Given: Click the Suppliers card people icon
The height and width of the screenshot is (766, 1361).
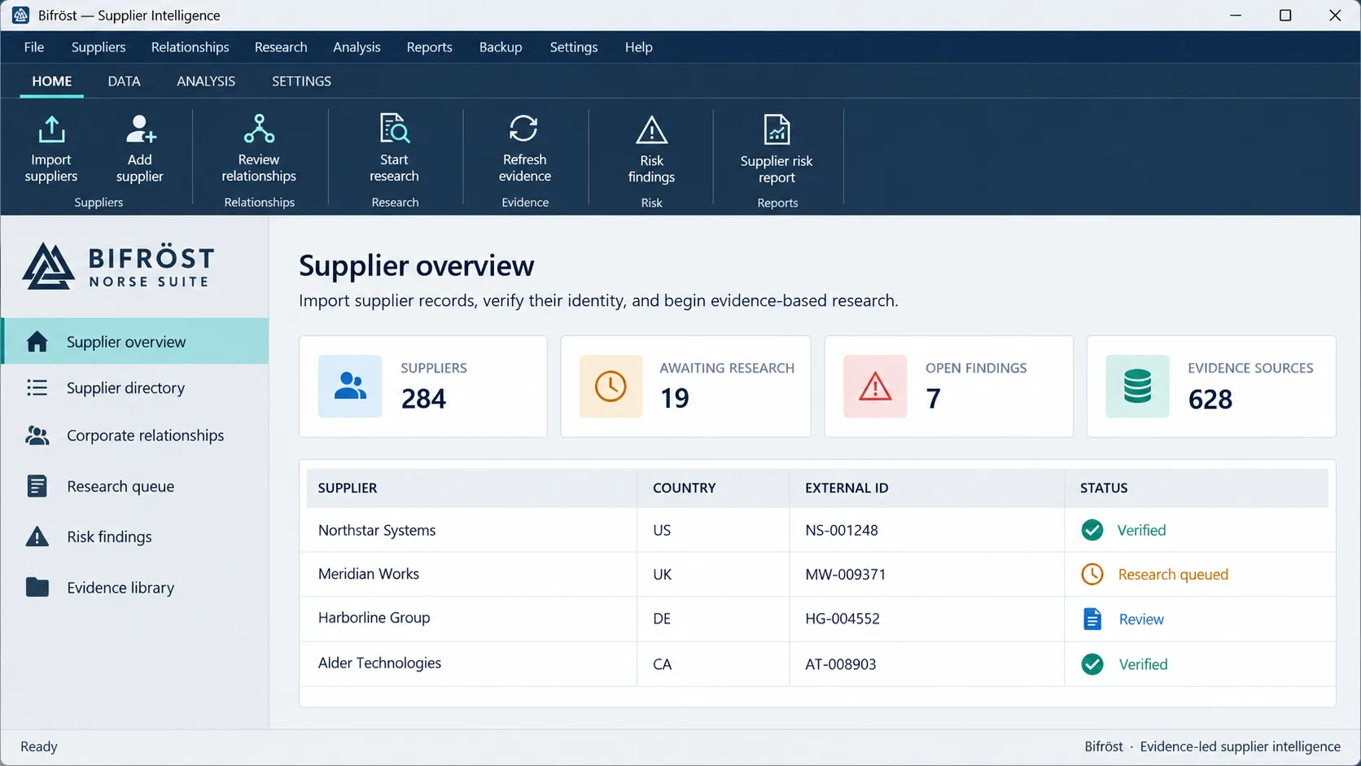Looking at the screenshot, I should point(350,386).
